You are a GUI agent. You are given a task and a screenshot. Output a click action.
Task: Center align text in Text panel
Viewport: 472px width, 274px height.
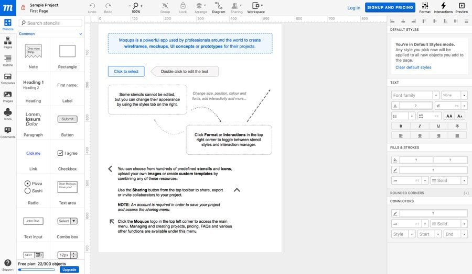(x=420, y=135)
